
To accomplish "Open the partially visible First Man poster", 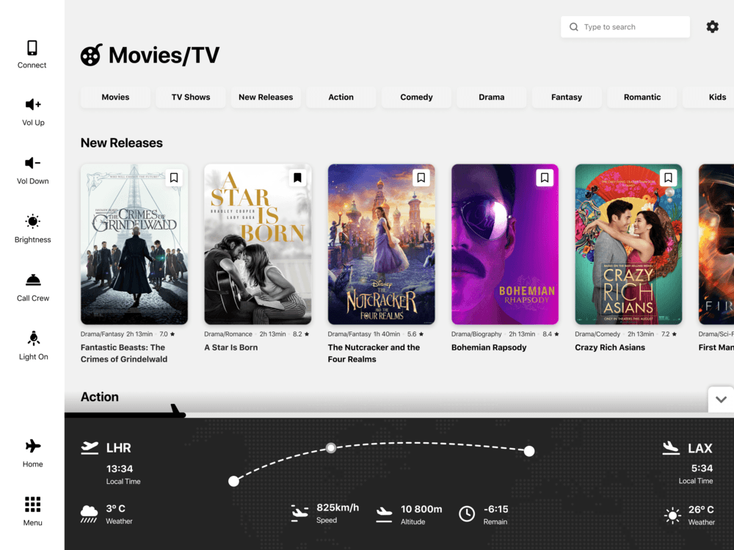I will (x=716, y=244).
